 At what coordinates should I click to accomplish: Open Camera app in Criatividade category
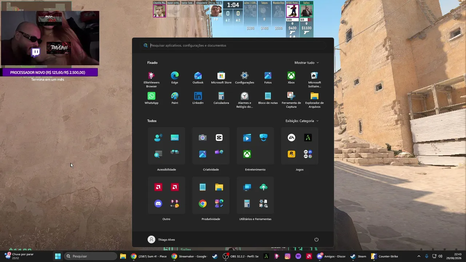tap(203, 138)
